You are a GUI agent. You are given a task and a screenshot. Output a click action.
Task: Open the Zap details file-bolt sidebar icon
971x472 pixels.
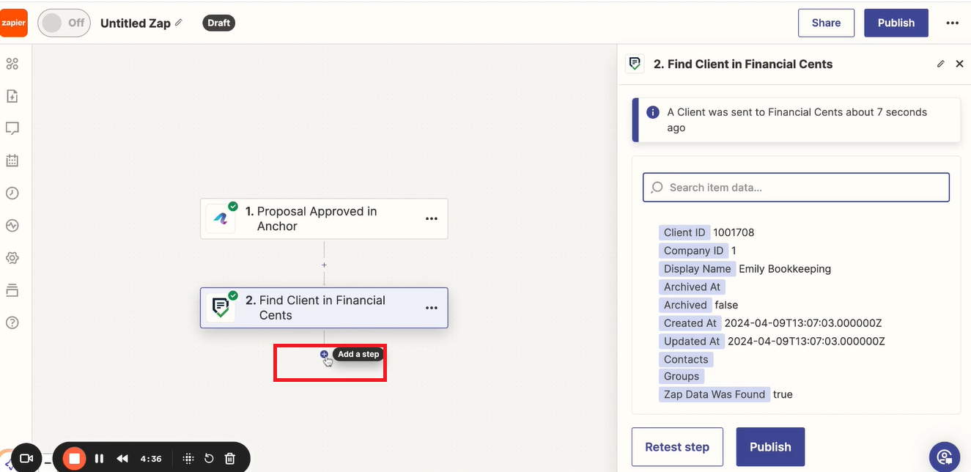12,96
